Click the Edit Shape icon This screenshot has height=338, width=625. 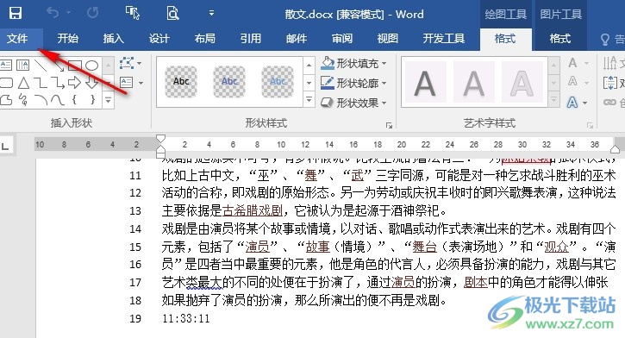coord(127,63)
